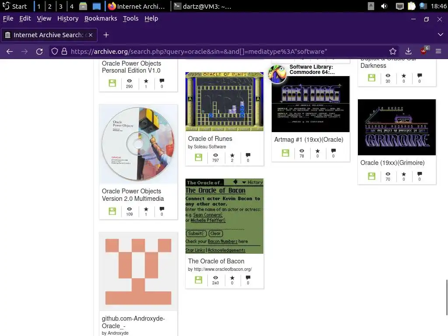
Task: Reload the current page
Action: coord(39,52)
